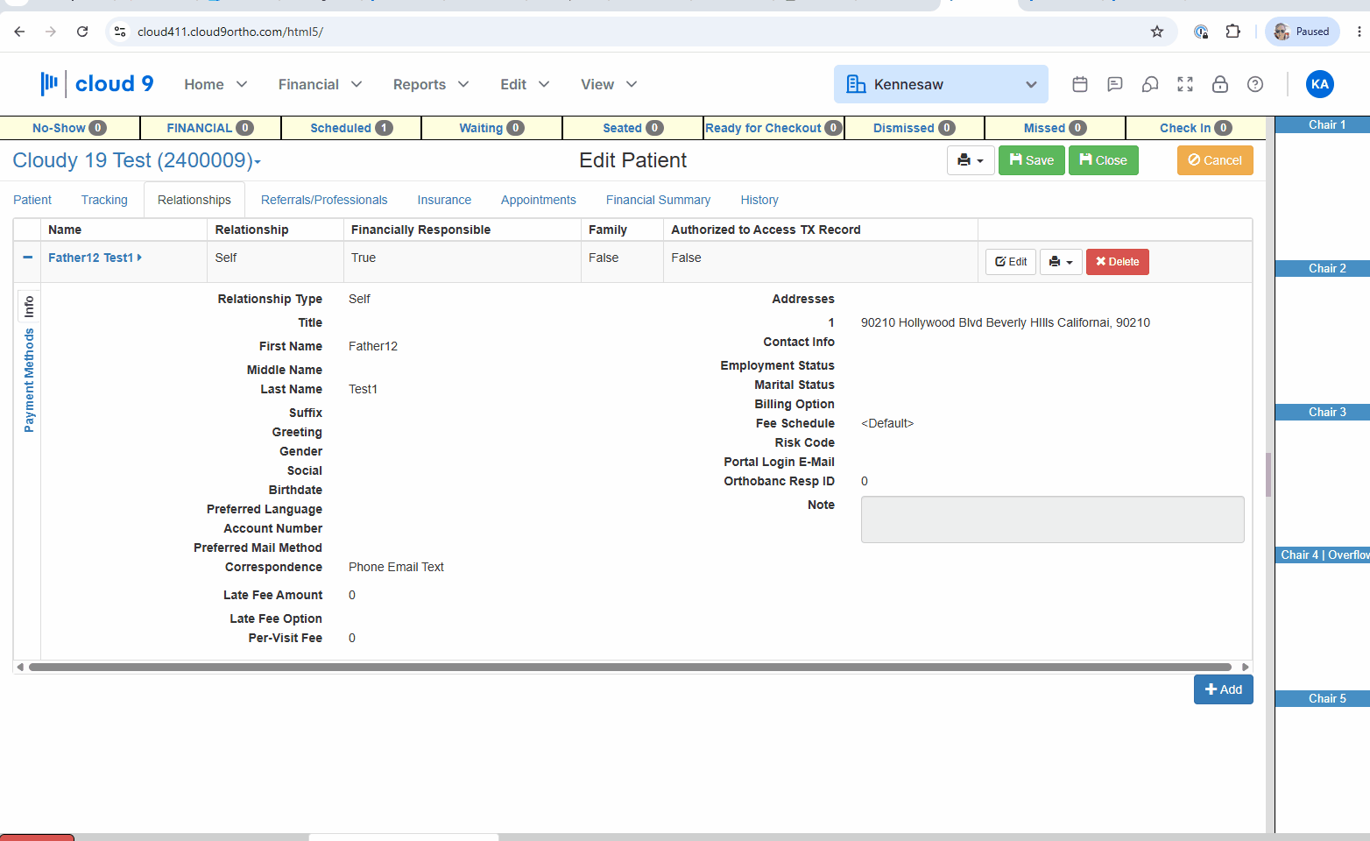Open the Scheduled status filter
Viewport: 1370px width, 841px height.
tap(351, 128)
